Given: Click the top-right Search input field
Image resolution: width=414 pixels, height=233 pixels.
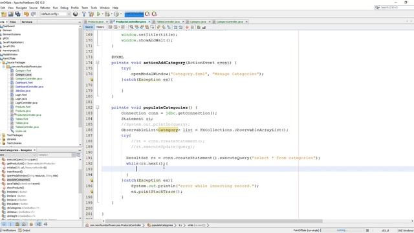Looking at the screenshot, I should [x=397, y=8].
